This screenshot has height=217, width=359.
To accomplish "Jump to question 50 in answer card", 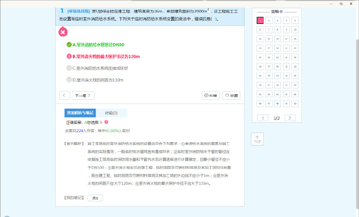I will click(295, 104).
